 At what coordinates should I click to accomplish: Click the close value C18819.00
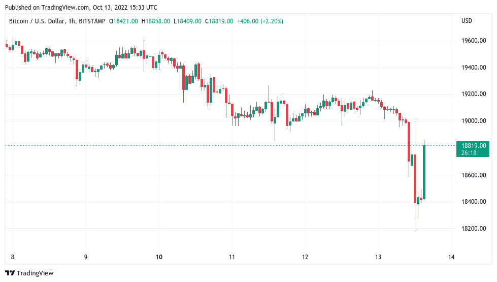point(219,21)
